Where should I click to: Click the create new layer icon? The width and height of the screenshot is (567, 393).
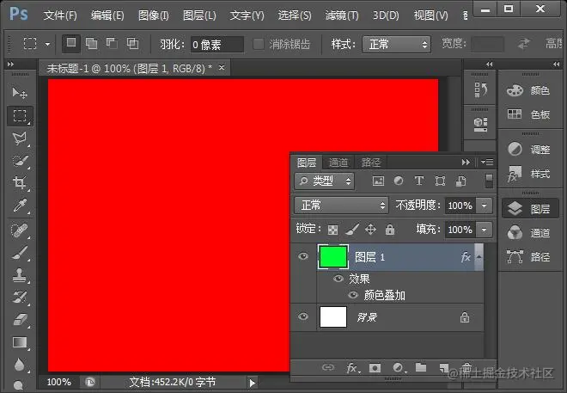click(x=443, y=368)
